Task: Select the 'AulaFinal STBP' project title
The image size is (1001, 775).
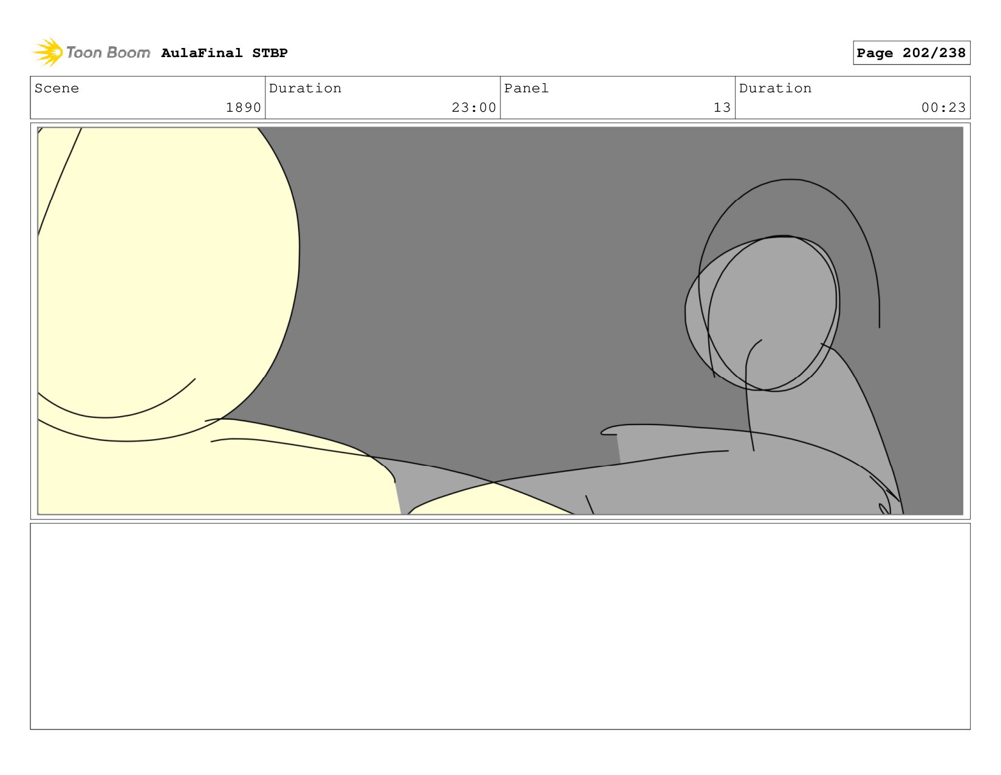Action: pyautogui.click(x=224, y=53)
